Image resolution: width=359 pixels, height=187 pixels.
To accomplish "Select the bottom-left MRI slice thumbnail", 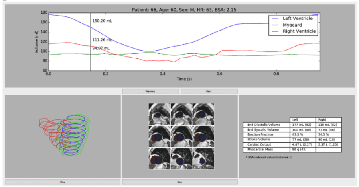I will [159, 158].
